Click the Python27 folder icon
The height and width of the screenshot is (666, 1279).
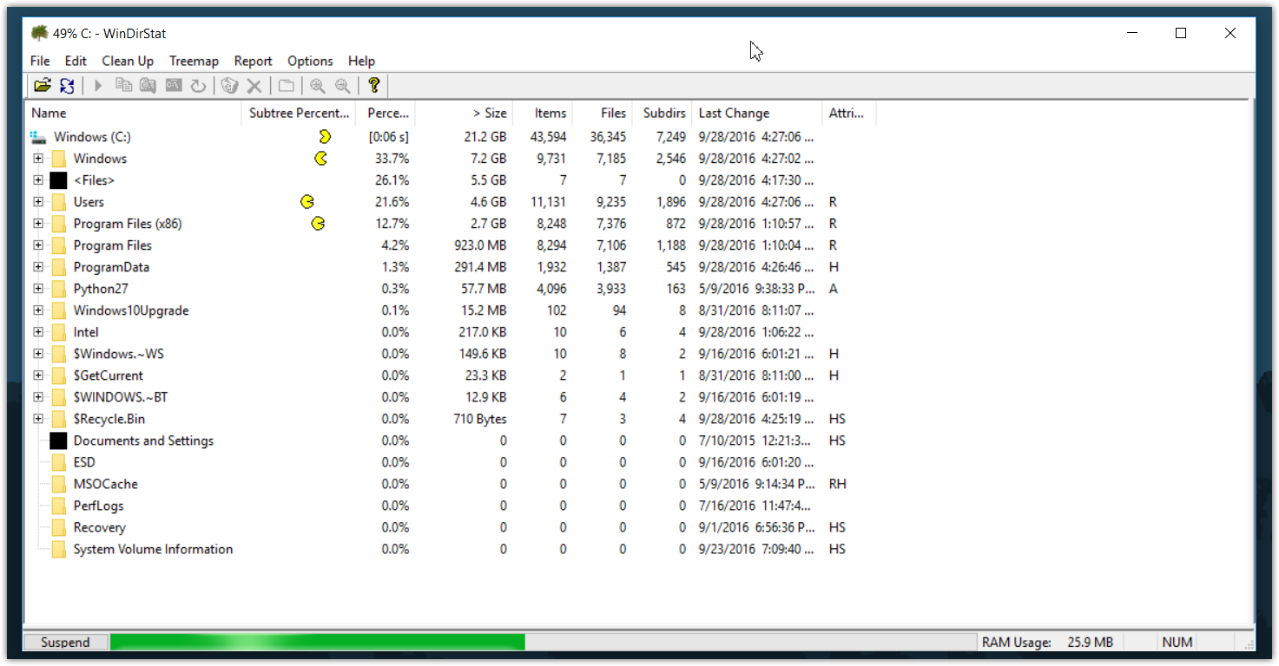tap(58, 289)
